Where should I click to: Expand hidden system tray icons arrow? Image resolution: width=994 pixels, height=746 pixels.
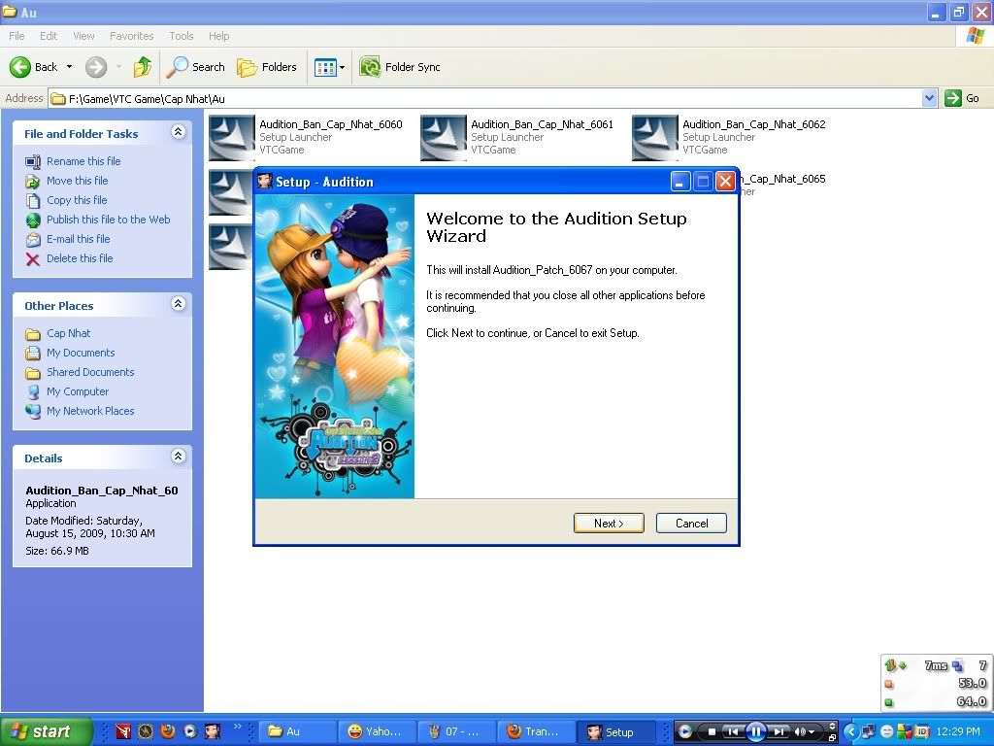(850, 731)
